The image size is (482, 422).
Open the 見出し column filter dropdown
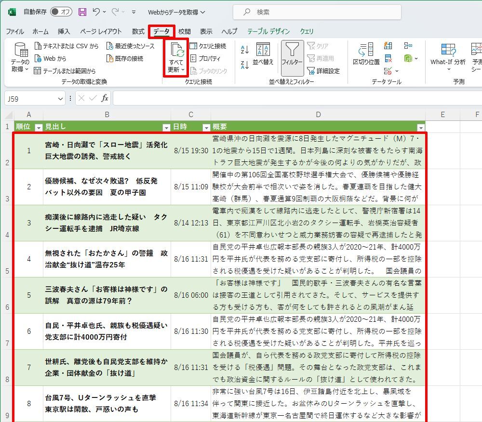pos(166,127)
